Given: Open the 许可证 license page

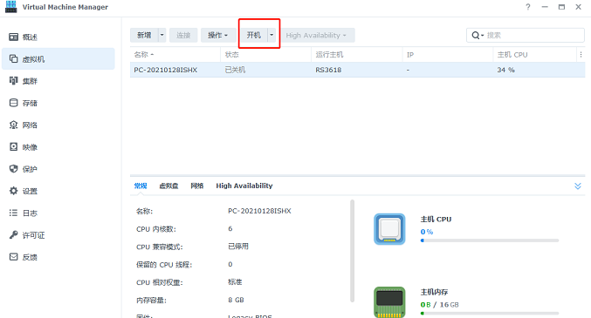Looking at the screenshot, I should click(x=58, y=235).
